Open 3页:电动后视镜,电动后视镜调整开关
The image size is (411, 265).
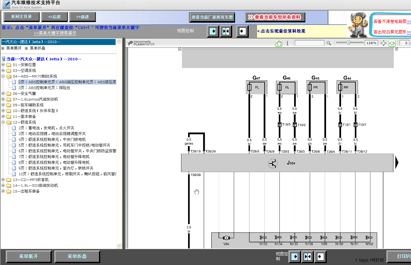click(52, 134)
